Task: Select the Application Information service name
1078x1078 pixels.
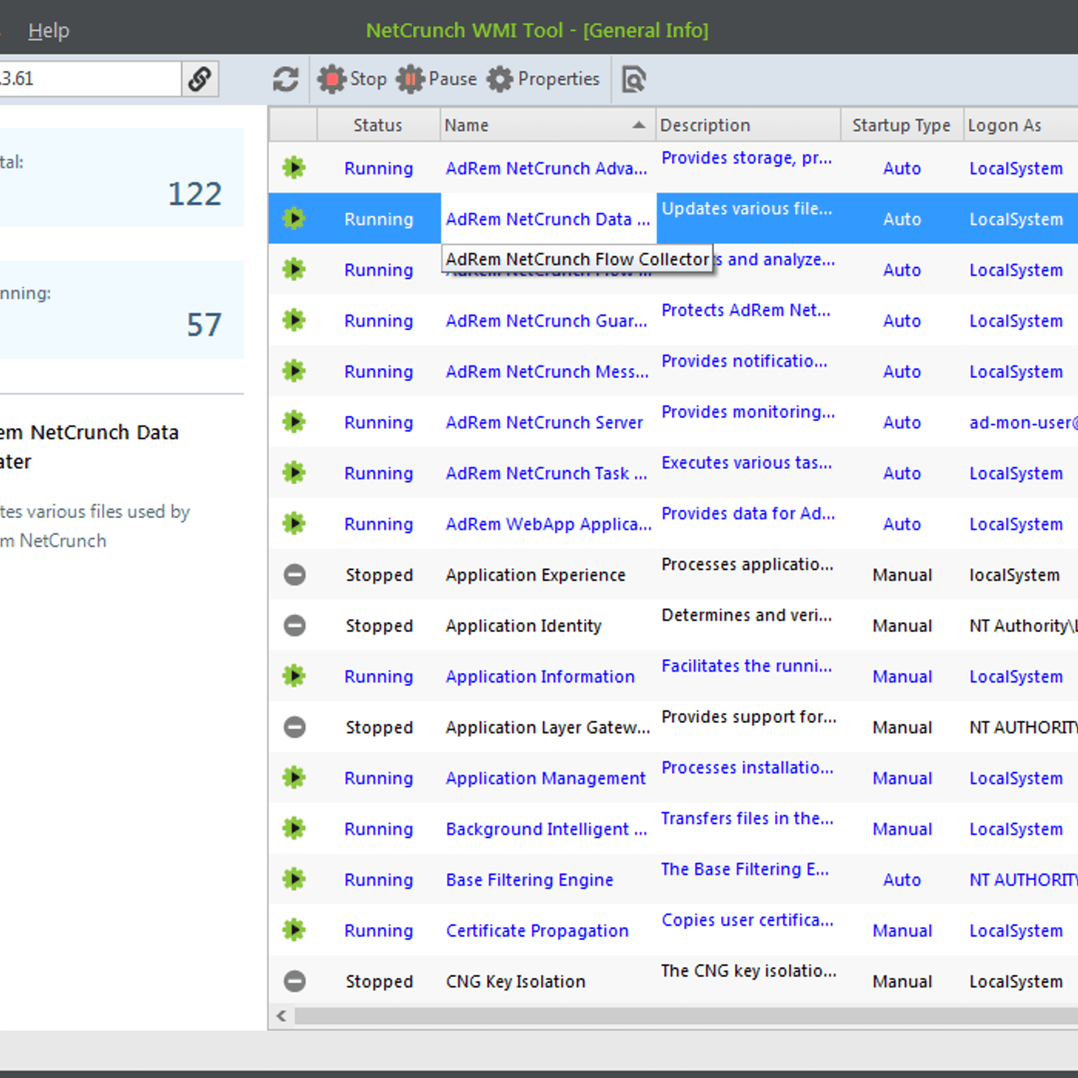Action: (540, 676)
